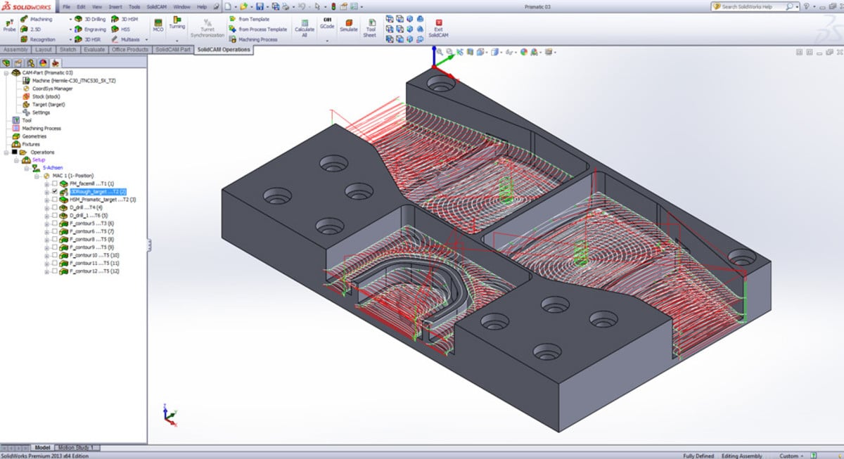Click the Save icon in the title toolbar

260,6
